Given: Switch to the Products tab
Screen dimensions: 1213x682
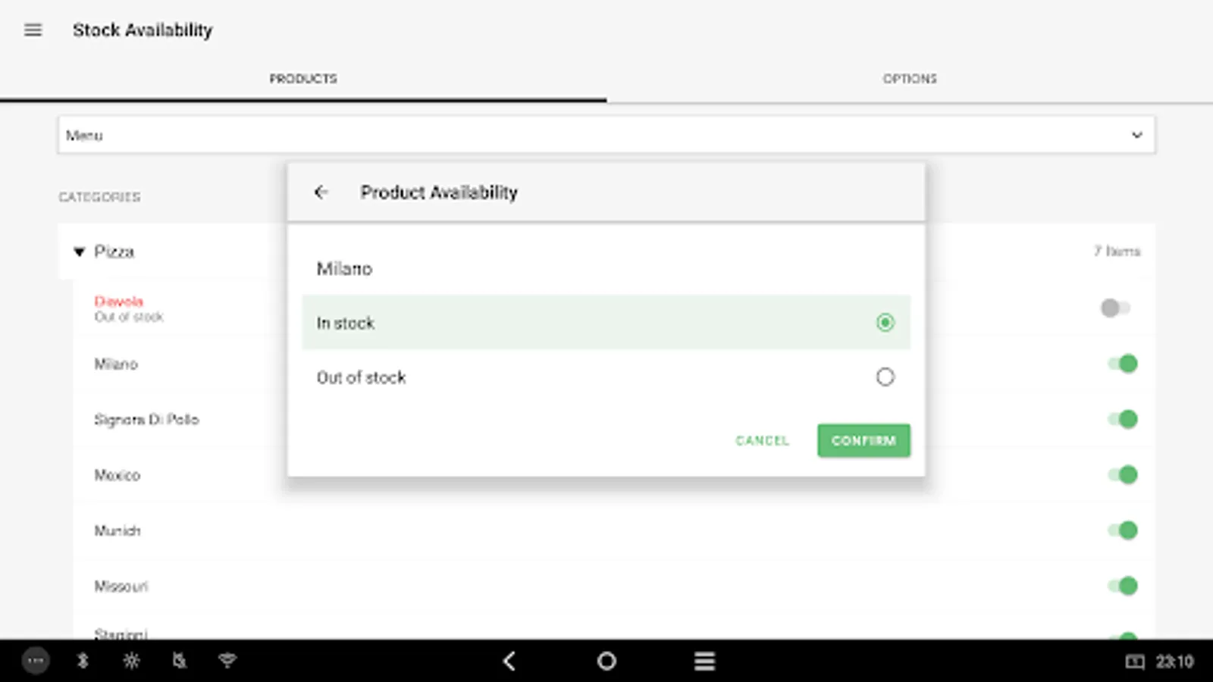Looking at the screenshot, I should tap(303, 79).
